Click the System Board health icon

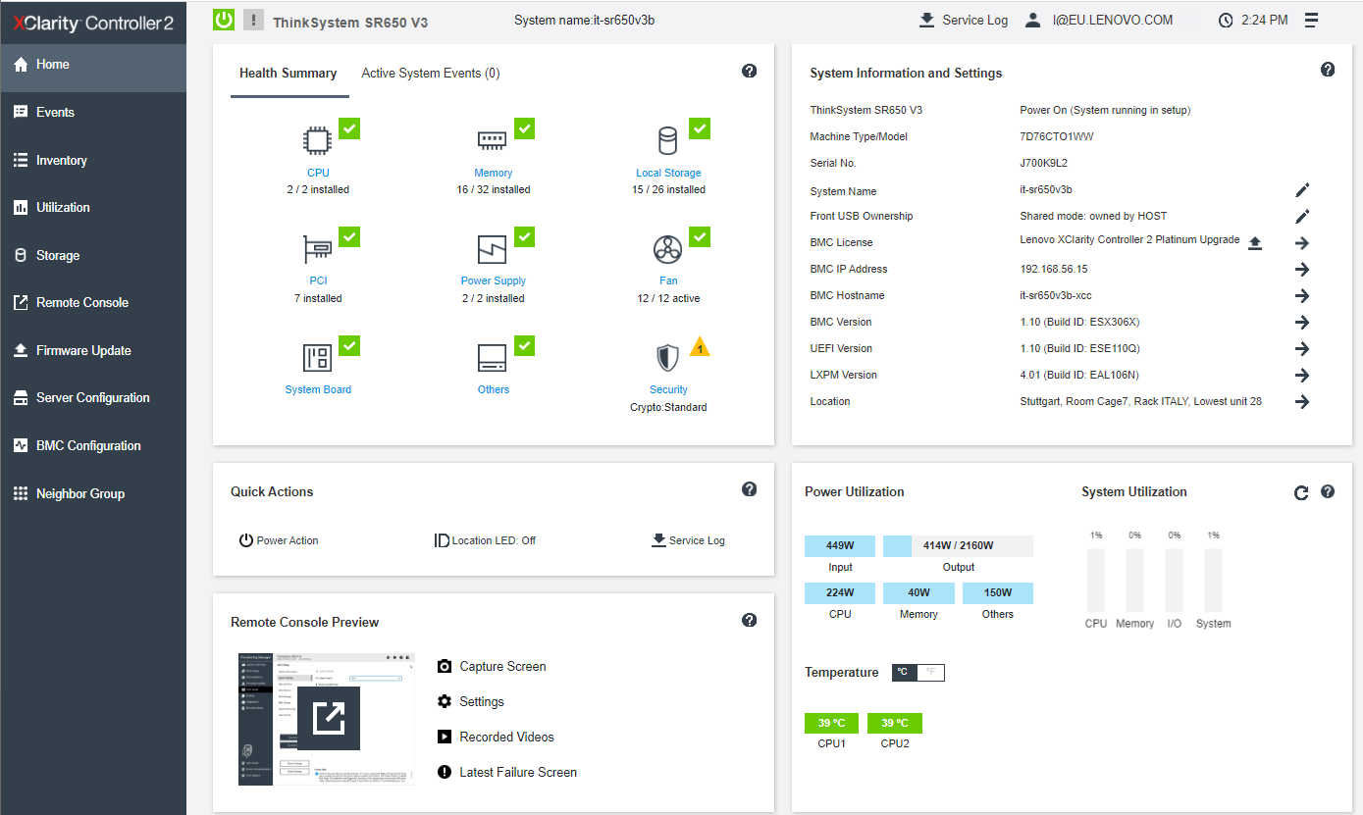[318, 358]
